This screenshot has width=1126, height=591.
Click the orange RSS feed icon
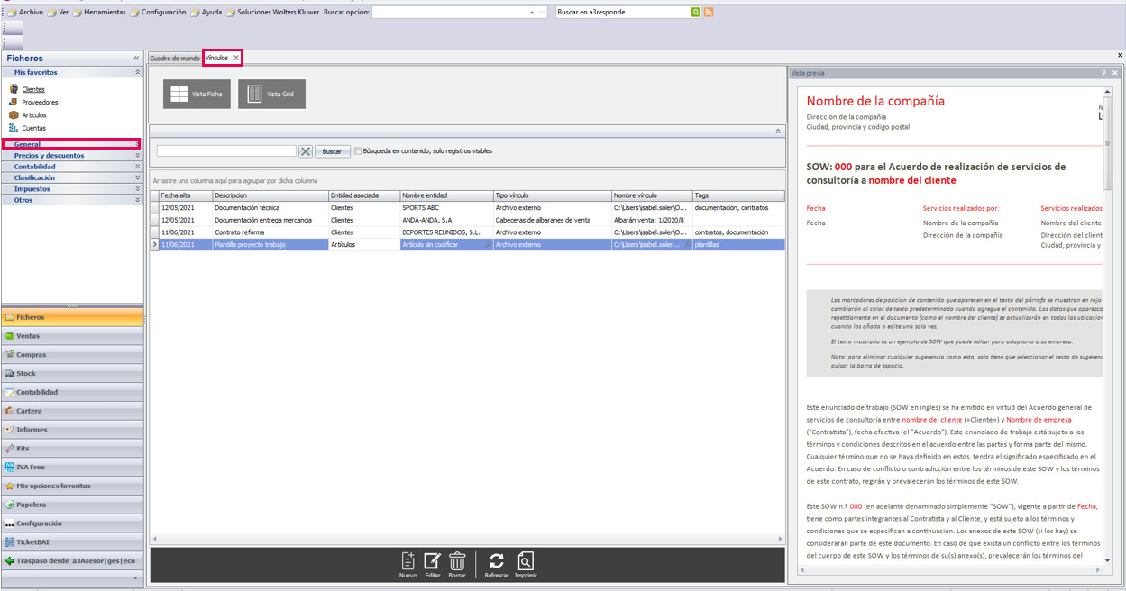point(709,12)
